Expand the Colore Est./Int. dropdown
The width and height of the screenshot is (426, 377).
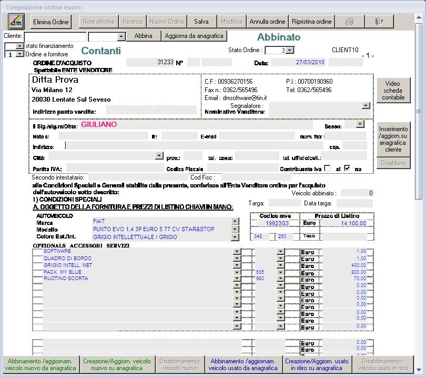coord(235,237)
